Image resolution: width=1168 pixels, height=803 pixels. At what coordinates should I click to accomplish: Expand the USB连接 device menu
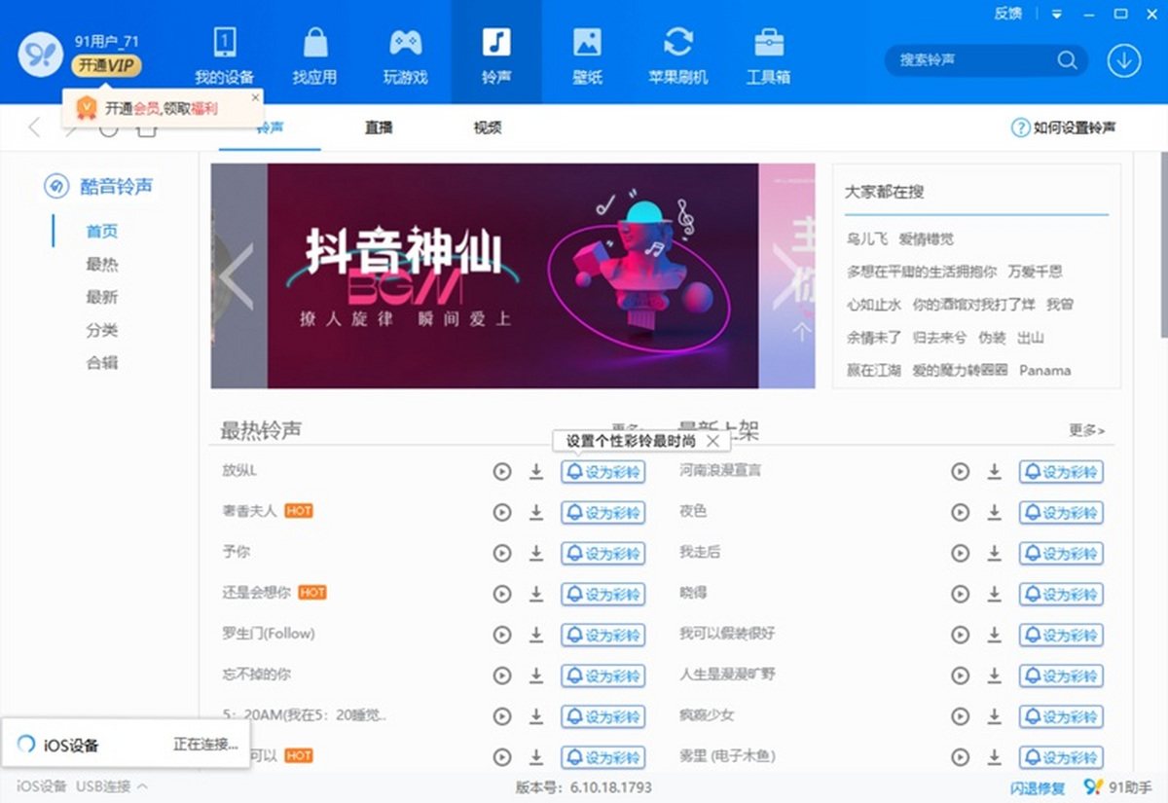pos(111,786)
